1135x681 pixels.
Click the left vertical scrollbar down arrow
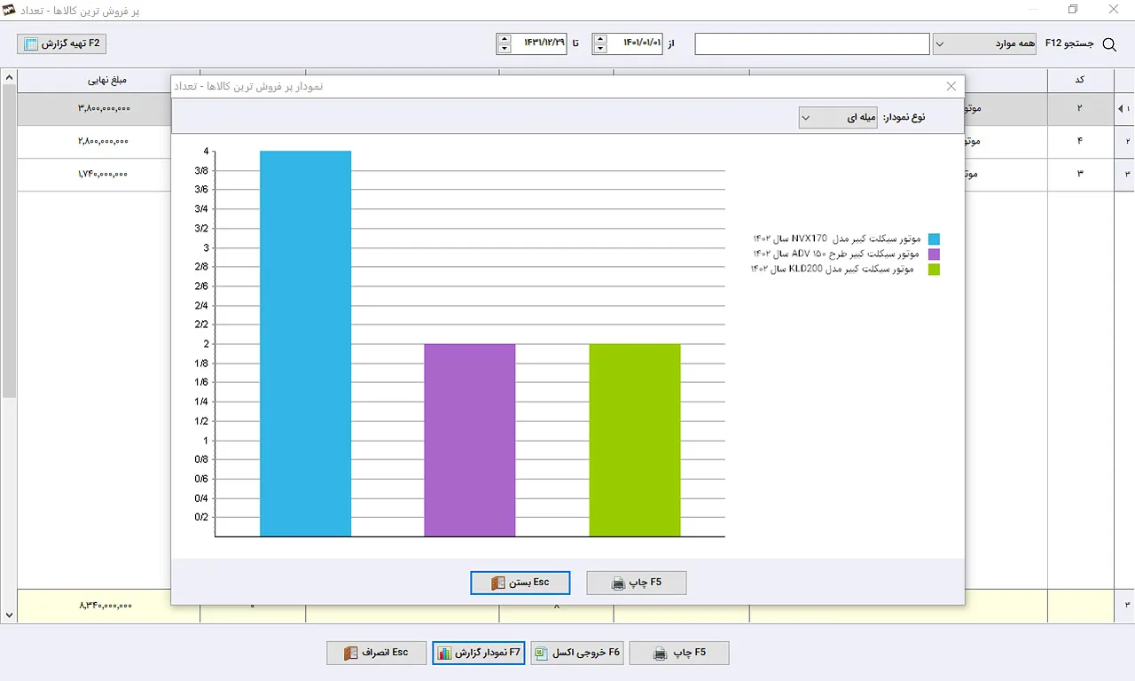point(9,614)
